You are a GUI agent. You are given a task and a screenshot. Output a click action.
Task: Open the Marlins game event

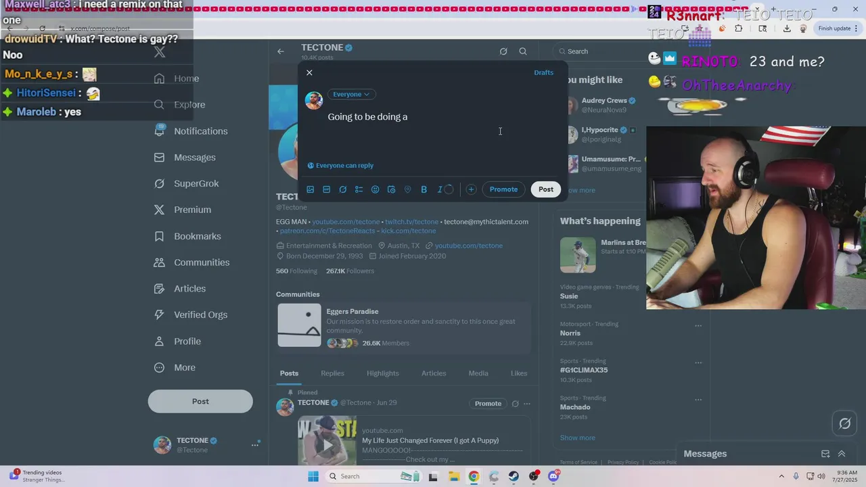pos(602,254)
